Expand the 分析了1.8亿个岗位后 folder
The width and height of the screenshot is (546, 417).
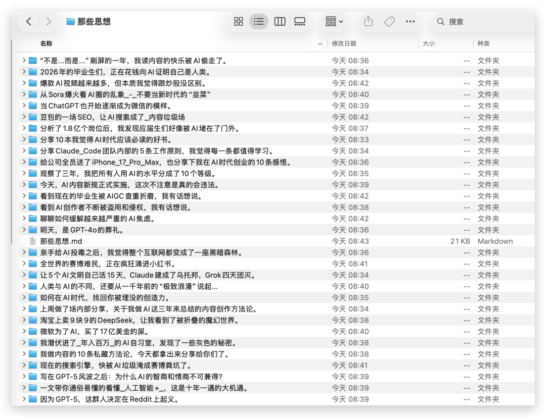tap(24, 128)
